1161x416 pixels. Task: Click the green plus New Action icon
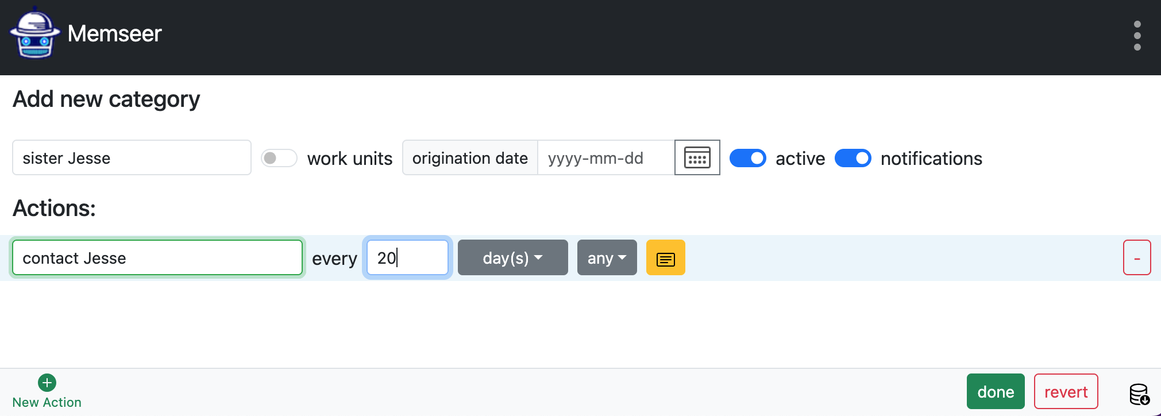(47, 383)
